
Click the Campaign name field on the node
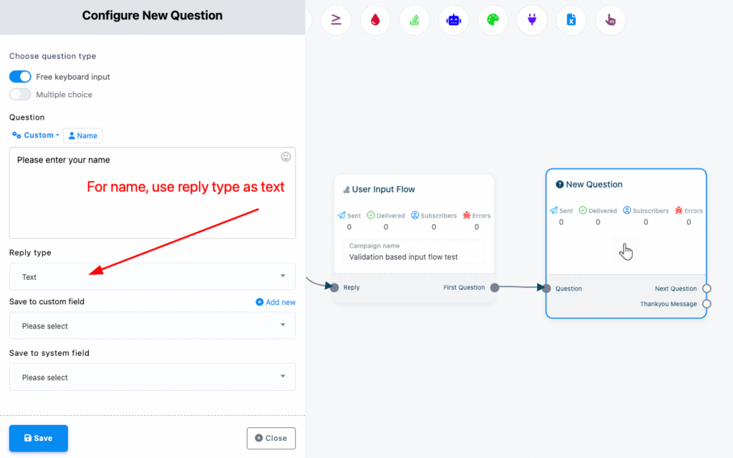414,252
